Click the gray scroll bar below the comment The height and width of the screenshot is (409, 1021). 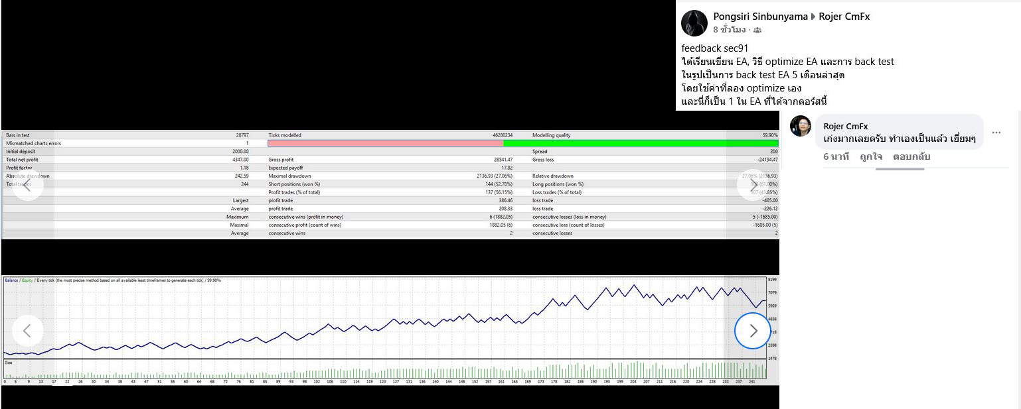pos(900,169)
